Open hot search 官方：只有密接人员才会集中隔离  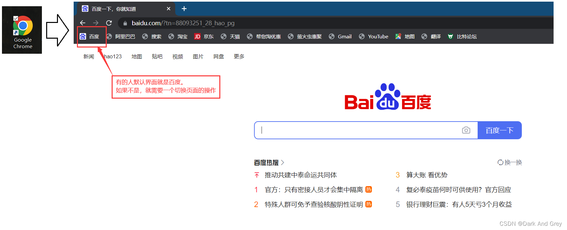[314, 190]
